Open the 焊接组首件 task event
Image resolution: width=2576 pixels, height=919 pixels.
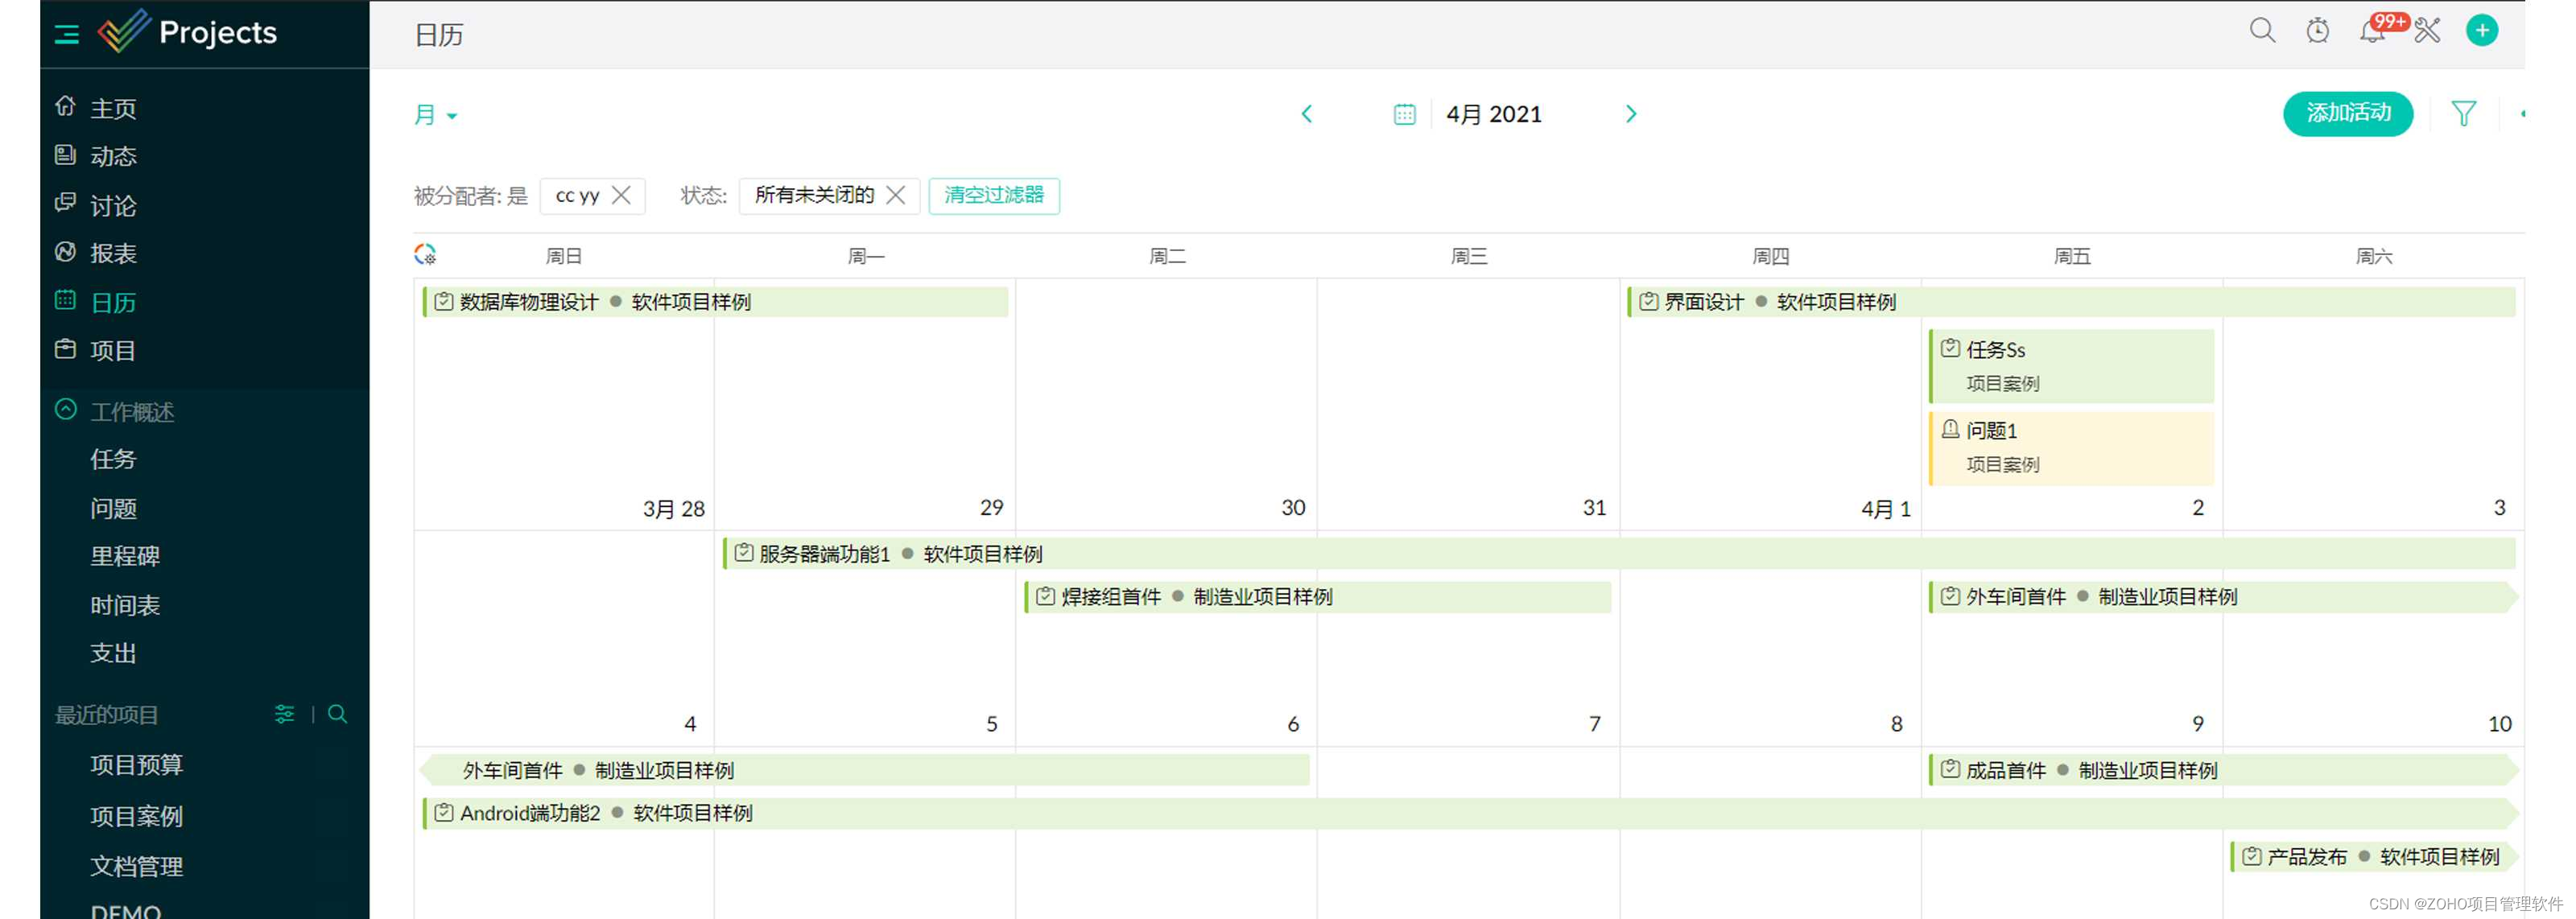(x=1317, y=597)
